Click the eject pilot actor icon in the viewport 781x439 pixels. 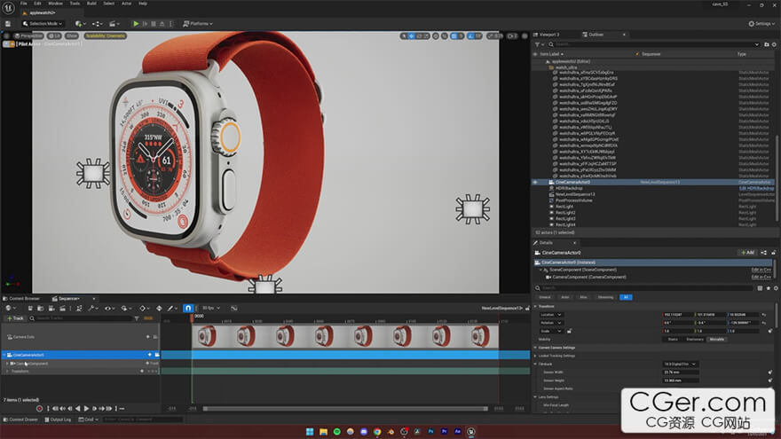point(6,43)
